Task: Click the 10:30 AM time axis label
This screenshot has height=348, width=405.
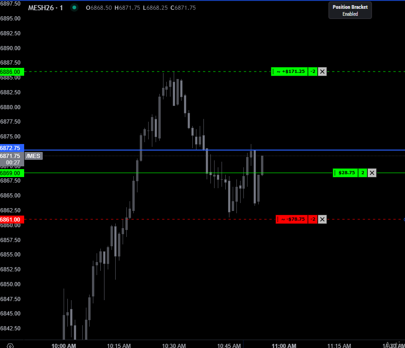Action: 174,345
